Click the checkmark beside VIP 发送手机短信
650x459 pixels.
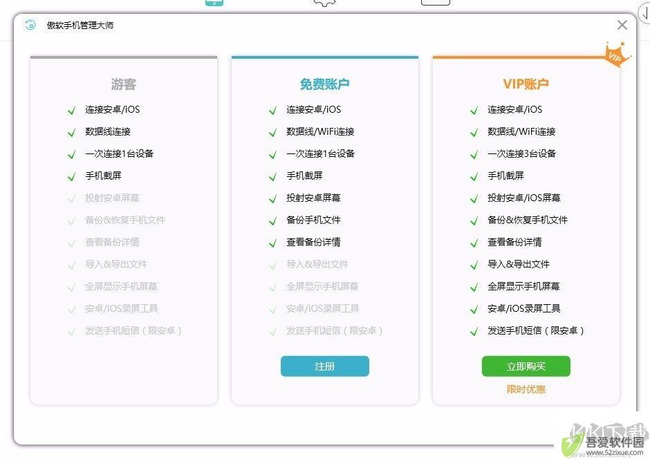click(474, 332)
